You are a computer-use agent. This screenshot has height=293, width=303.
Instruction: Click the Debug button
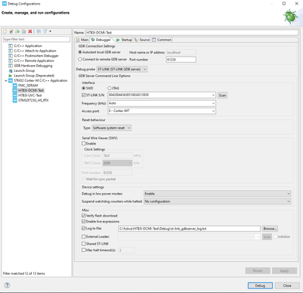click(260, 285)
